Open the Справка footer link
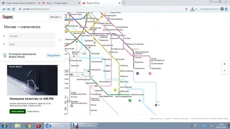This screenshot has width=230, height=129. (167, 119)
